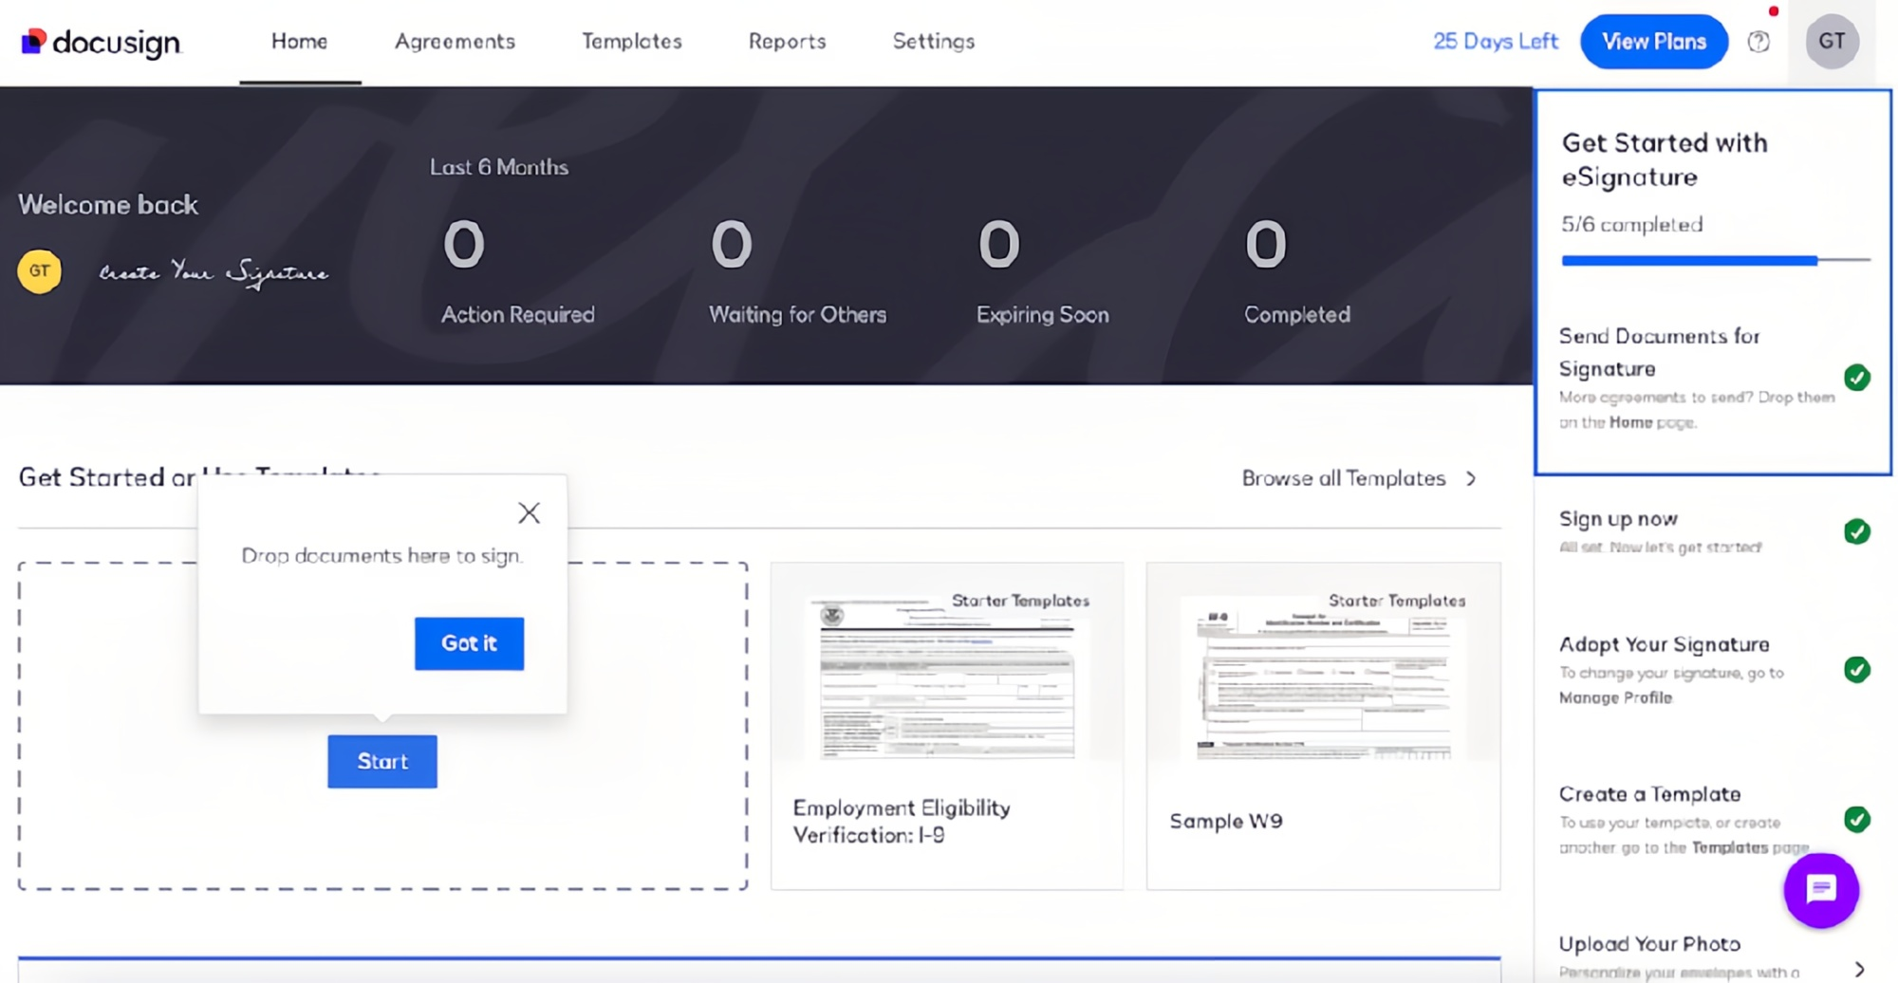The height and width of the screenshot is (983, 1898).
Task: Expand Browse all Templates with the chevron
Action: (x=1471, y=479)
